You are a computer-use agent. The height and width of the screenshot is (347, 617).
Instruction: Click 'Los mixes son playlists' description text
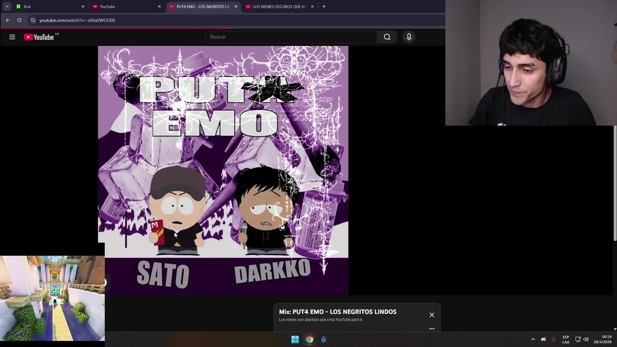pos(321,320)
